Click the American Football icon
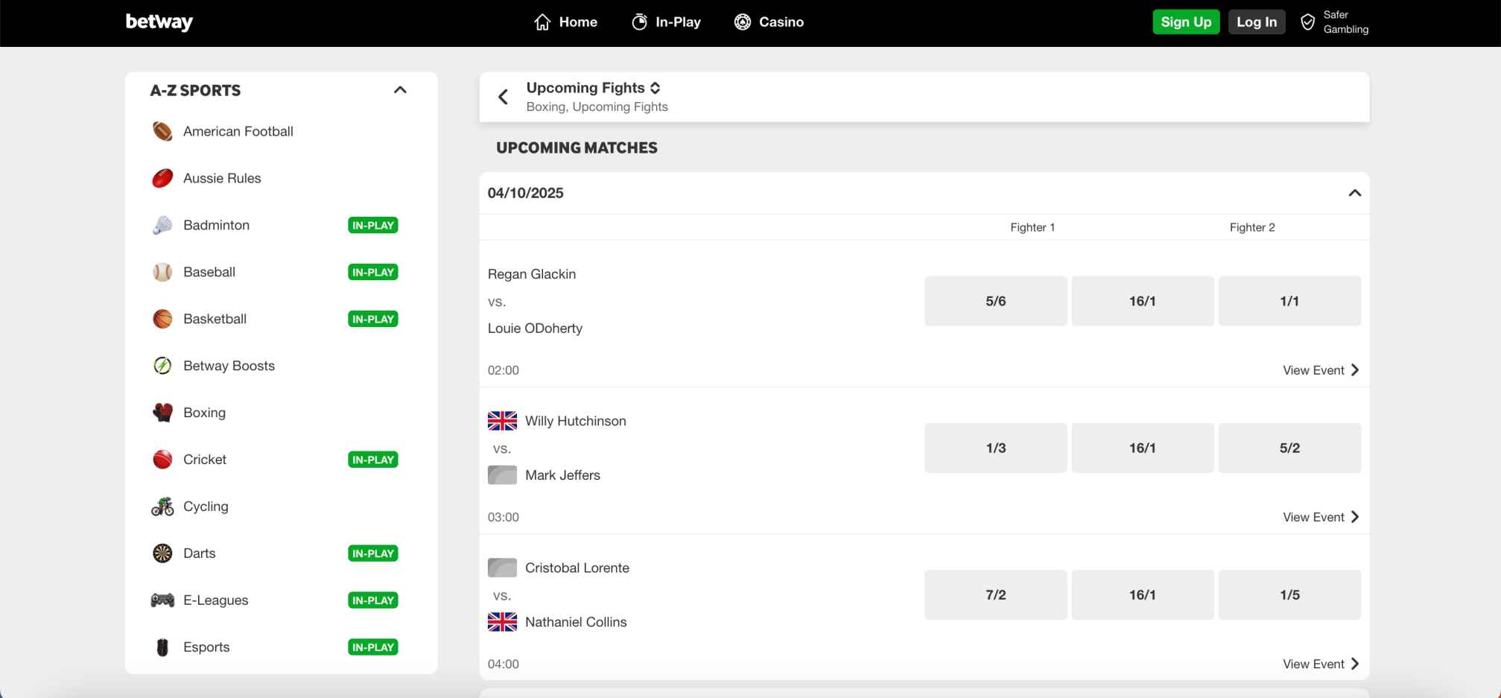This screenshot has height=698, width=1501. (x=162, y=132)
